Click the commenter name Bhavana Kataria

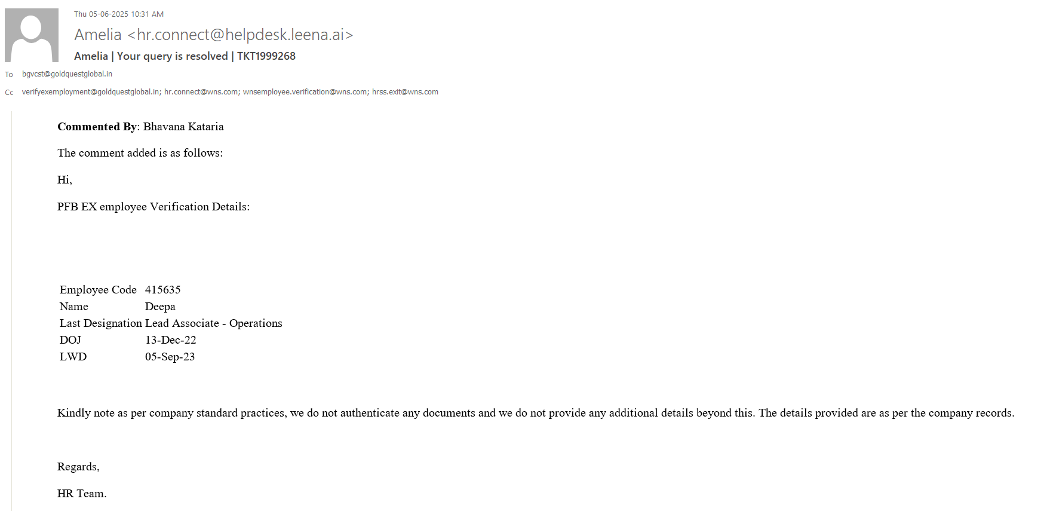pyautogui.click(x=183, y=127)
